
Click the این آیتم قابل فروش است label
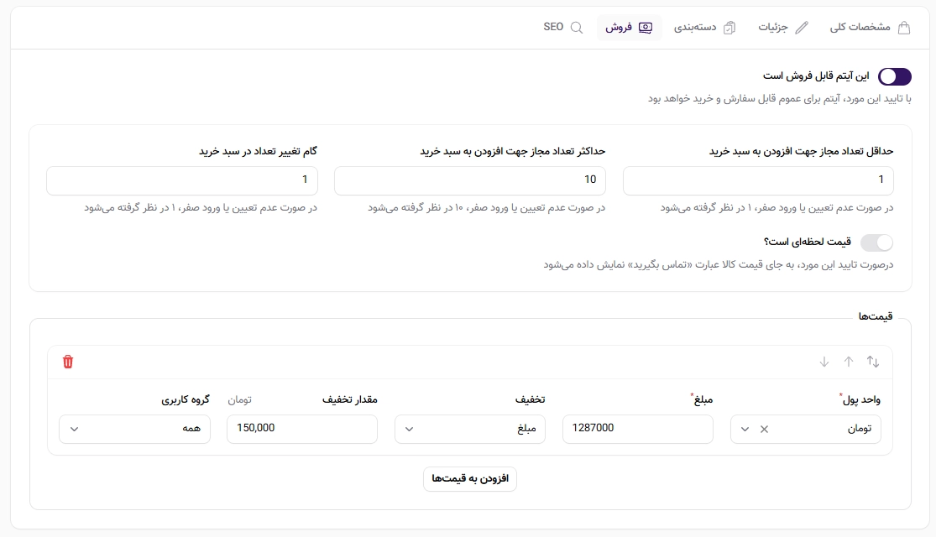(816, 76)
